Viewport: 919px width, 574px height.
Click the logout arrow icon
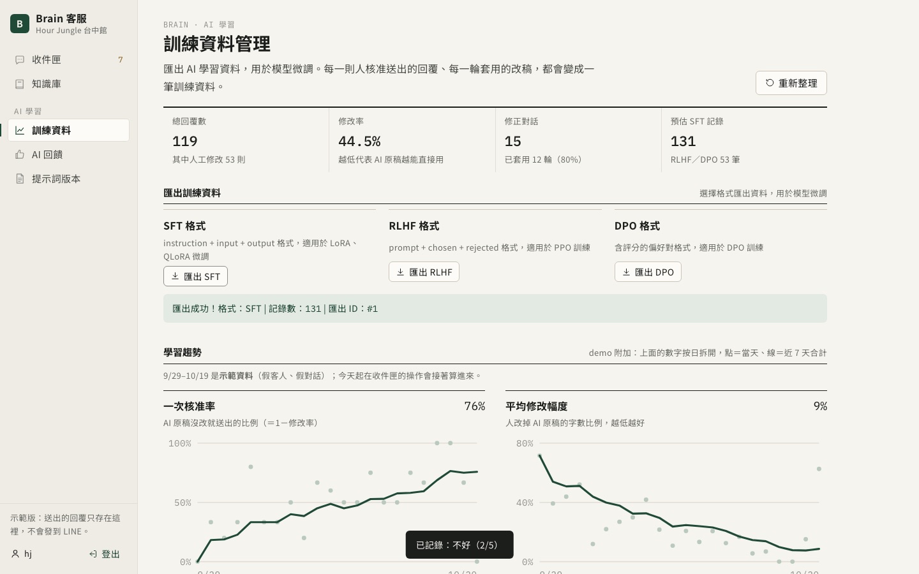click(x=93, y=554)
